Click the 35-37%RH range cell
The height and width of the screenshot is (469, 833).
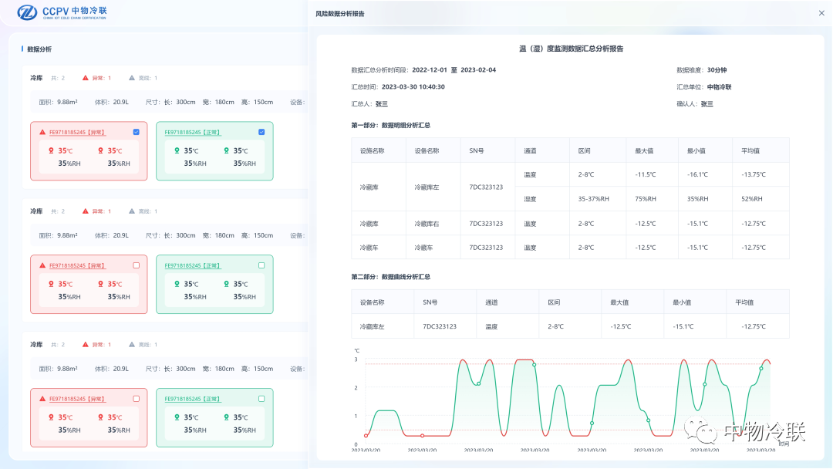[x=598, y=199]
